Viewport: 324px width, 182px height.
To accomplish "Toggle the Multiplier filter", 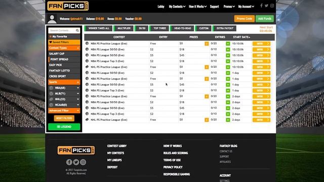I will click(124, 28).
